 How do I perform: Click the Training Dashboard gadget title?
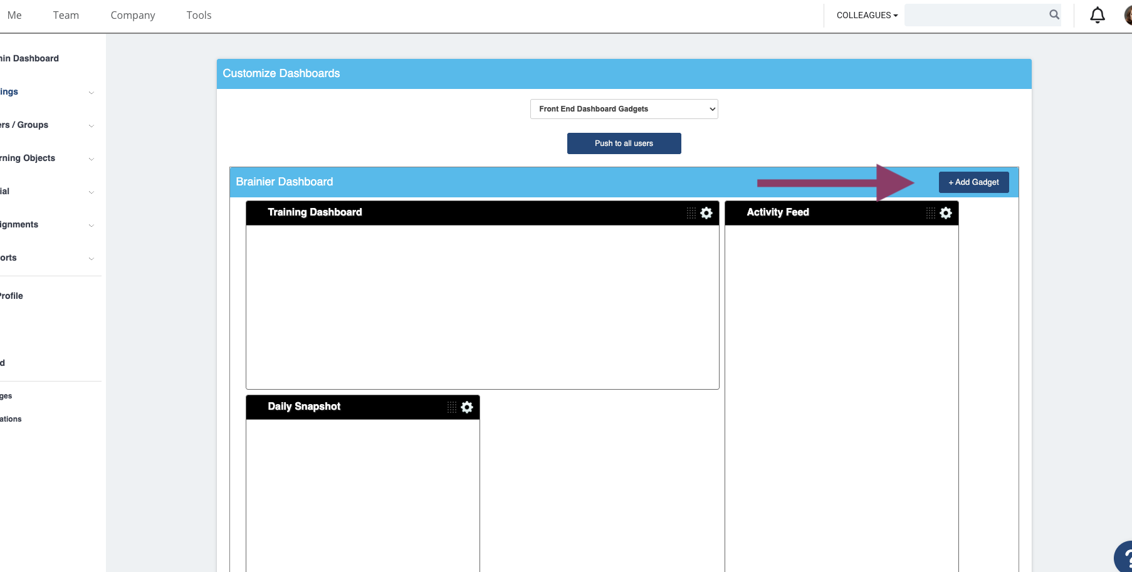coord(315,212)
